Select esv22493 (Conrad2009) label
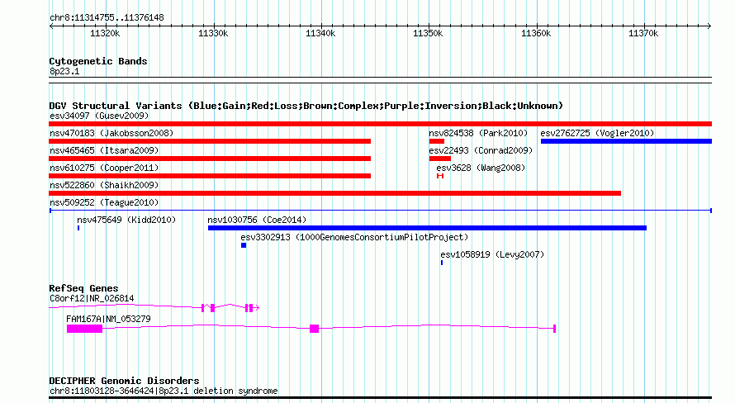Viewport: 735px width, 403px height. [481, 150]
